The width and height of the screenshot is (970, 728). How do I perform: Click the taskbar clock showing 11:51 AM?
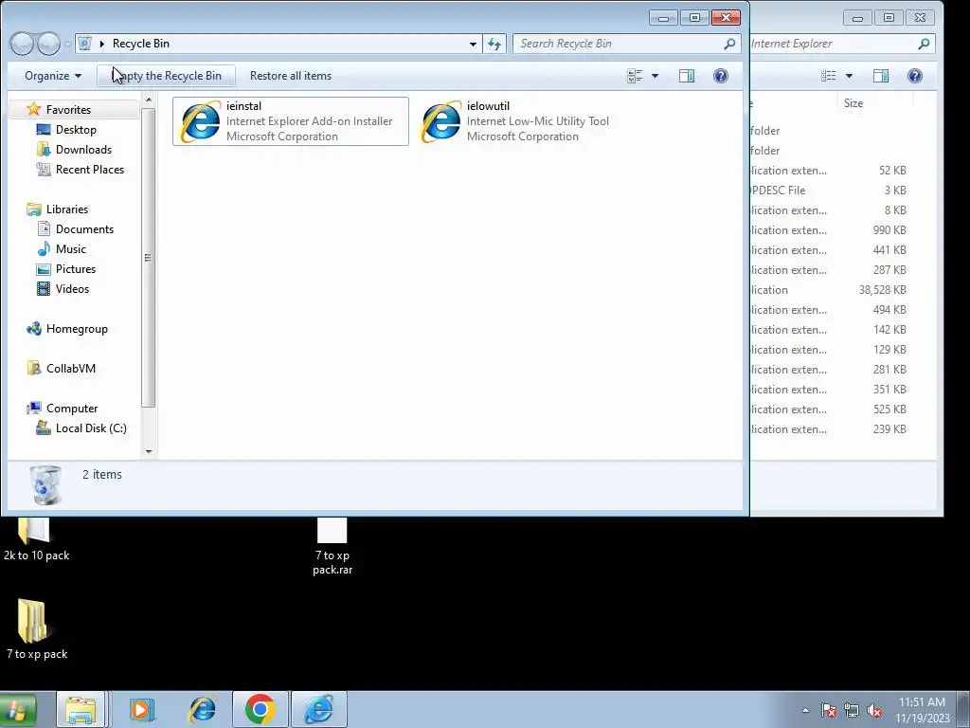[x=922, y=710]
